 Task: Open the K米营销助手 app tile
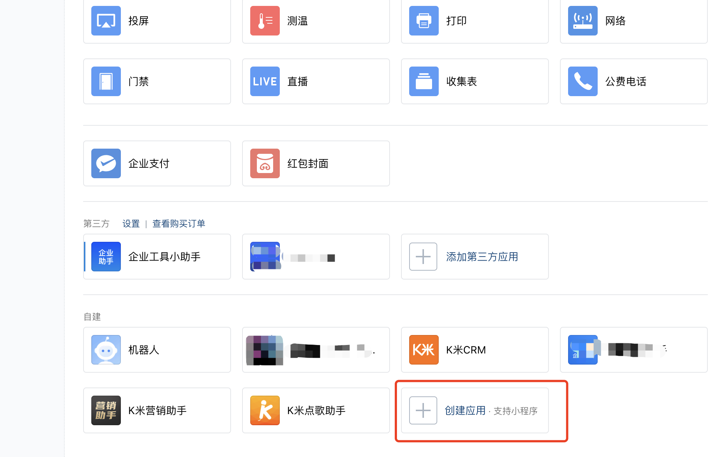pyautogui.click(x=157, y=410)
